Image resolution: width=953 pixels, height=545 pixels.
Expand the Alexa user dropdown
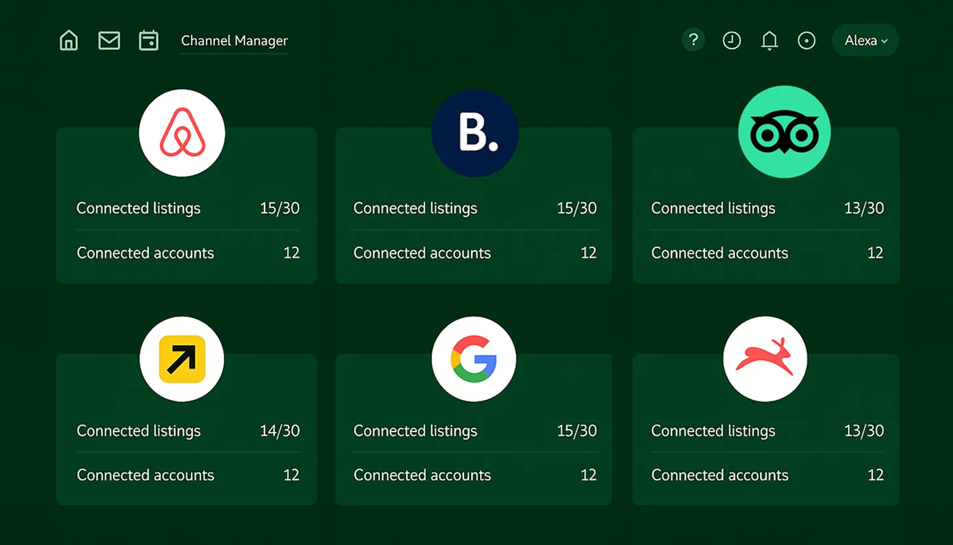point(865,41)
